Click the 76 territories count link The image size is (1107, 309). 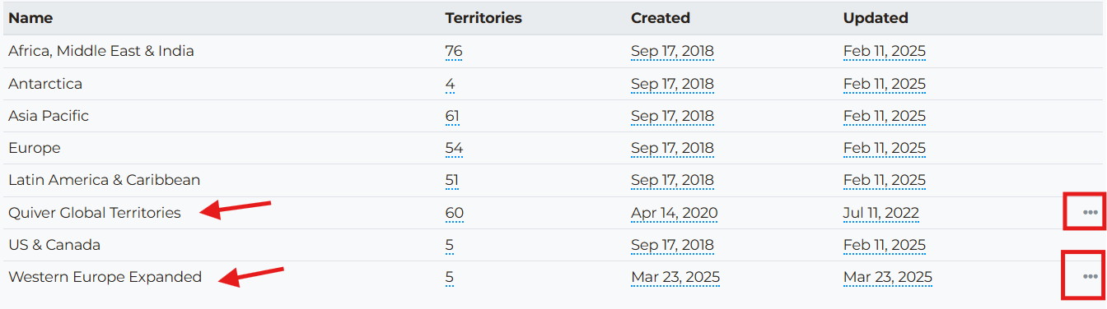click(454, 51)
